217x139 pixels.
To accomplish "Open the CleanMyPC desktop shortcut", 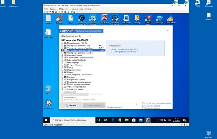I will (159, 19).
